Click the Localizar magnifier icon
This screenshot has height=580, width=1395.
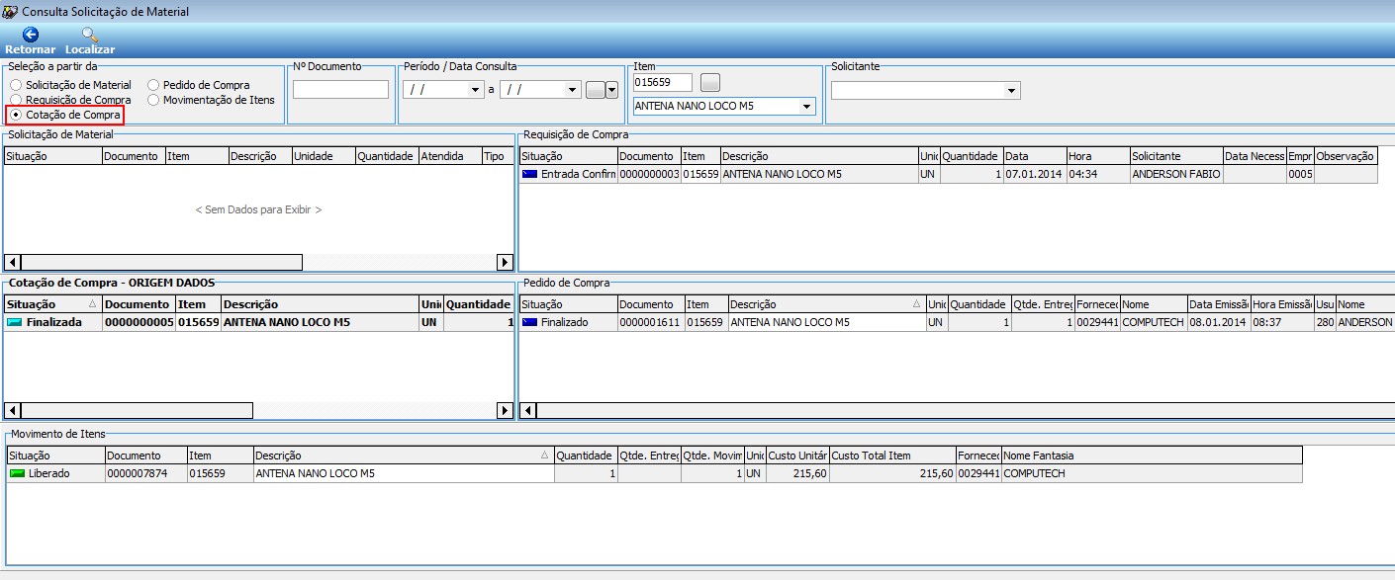90,34
